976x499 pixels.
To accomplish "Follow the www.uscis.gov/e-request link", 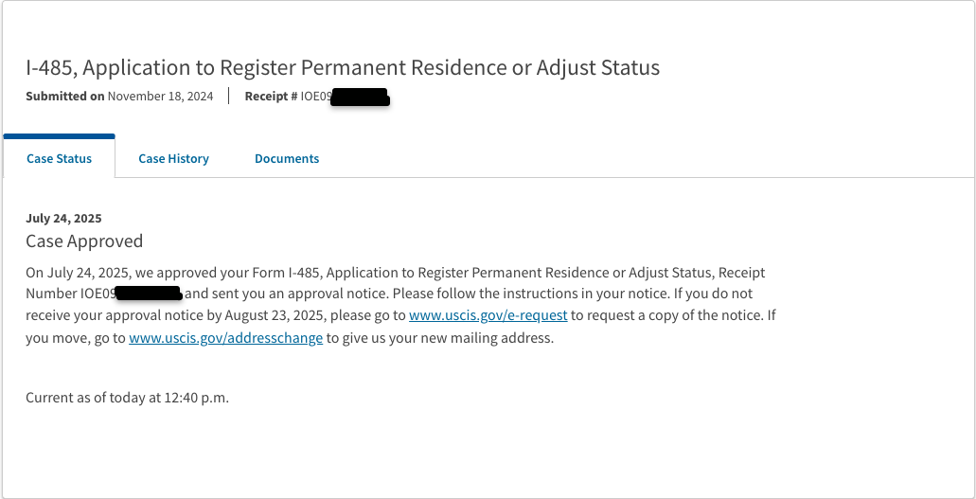I will tap(488, 315).
